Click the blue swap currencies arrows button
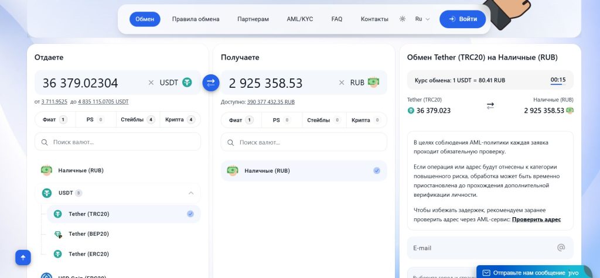 pos(211,83)
